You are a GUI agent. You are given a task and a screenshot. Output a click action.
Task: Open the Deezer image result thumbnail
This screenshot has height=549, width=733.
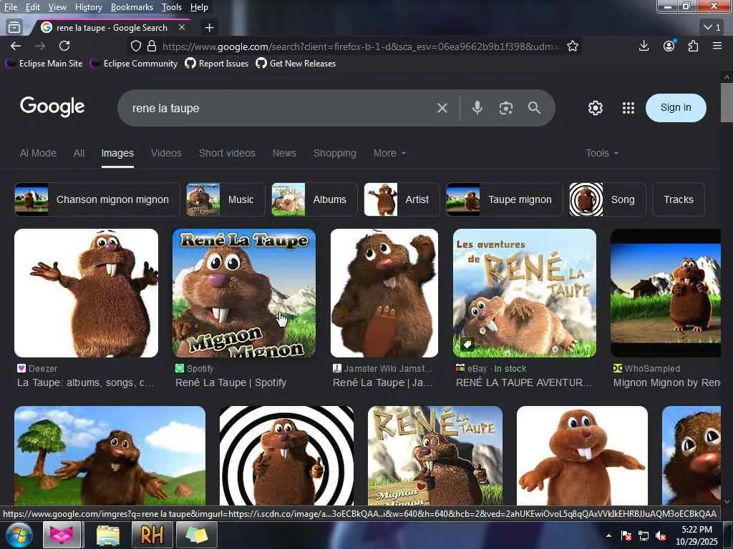pyautogui.click(x=87, y=293)
